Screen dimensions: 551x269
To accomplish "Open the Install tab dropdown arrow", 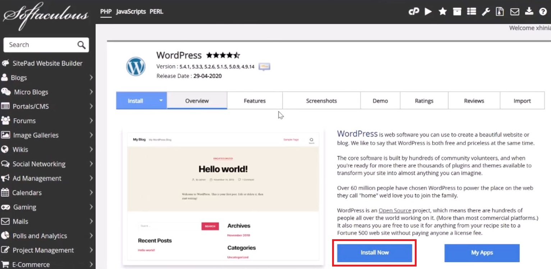I will (161, 100).
